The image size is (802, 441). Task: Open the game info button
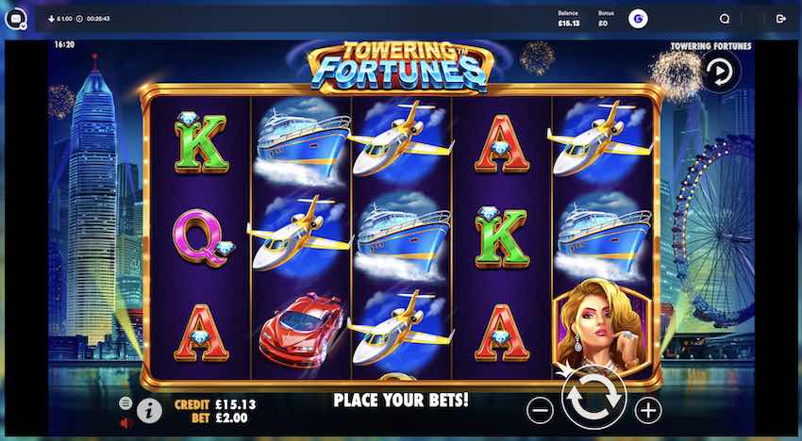[149, 410]
